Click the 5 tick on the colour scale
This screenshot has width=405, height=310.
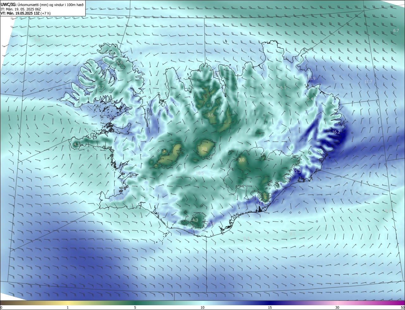click(135, 307)
